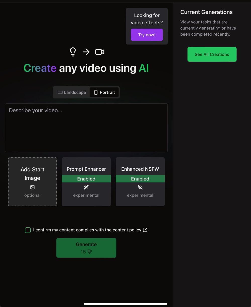Click the lightbulb idea icon
Image resolution: width=251 pixels, height=307 pixels.
coord(73,52)
